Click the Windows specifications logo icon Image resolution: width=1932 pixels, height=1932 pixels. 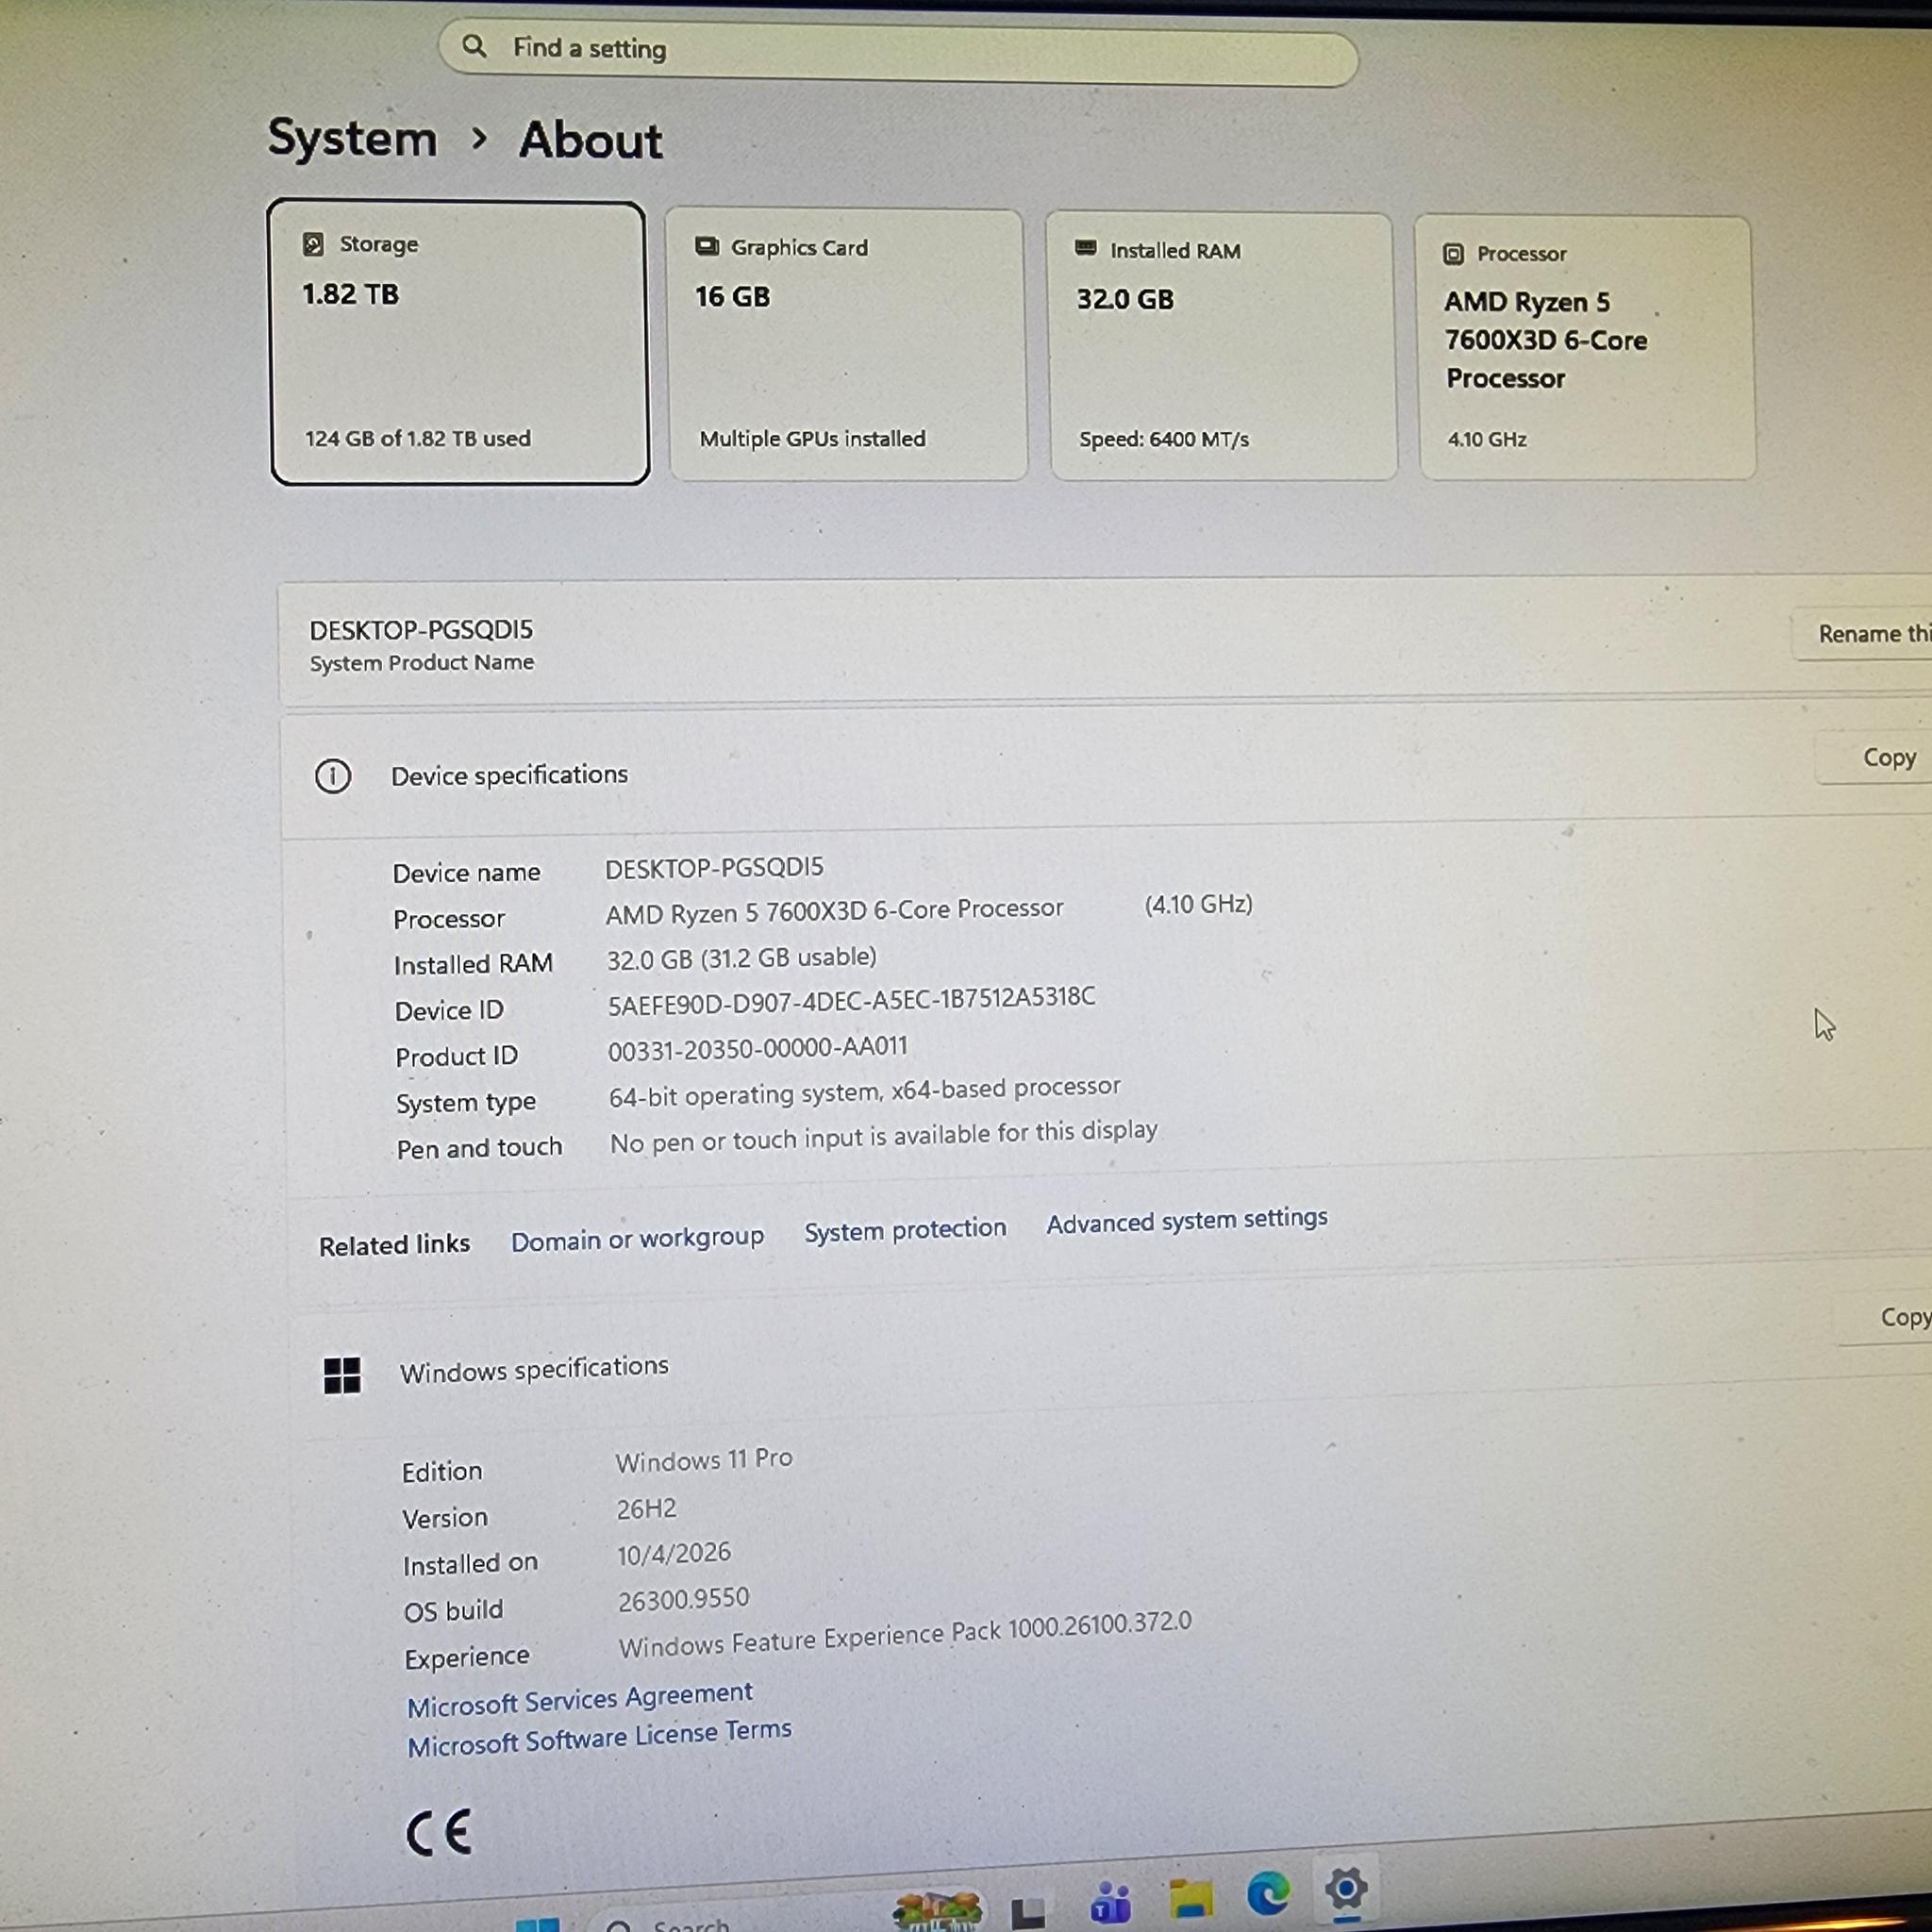click(x=342, y=1375)
